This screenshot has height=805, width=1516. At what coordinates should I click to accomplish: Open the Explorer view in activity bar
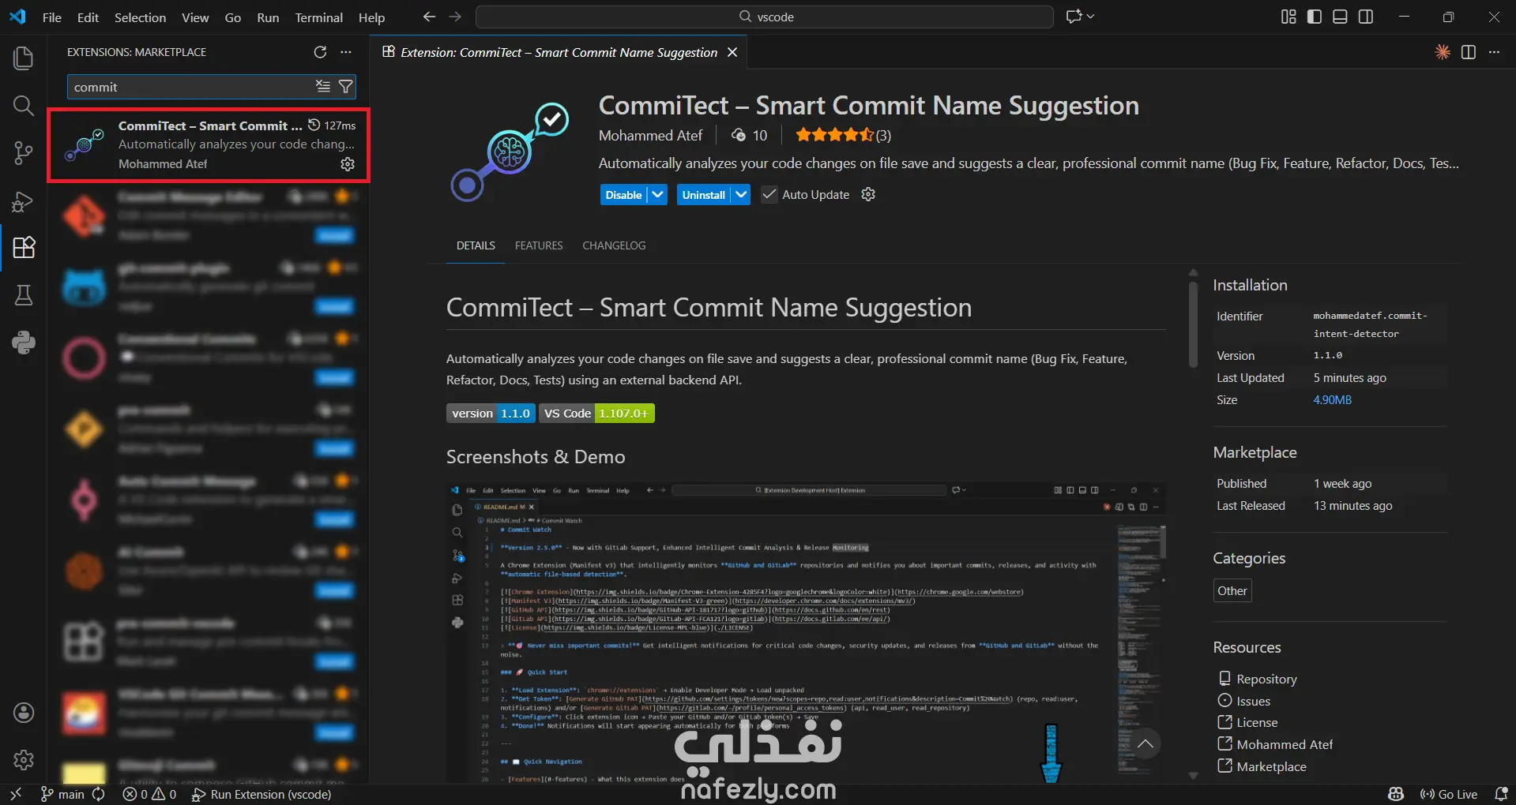[24, 58]
